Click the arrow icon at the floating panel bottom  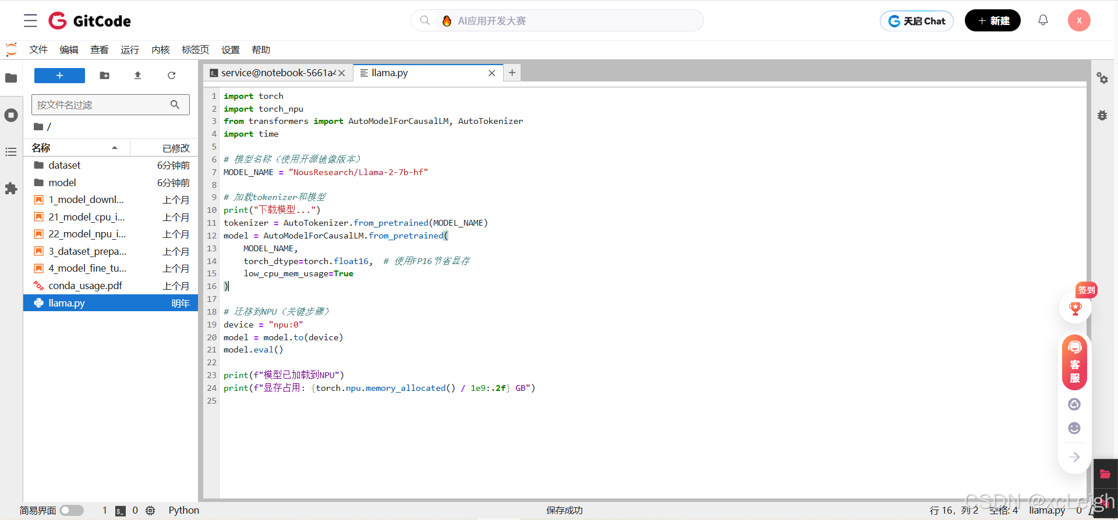[1074, 457]
